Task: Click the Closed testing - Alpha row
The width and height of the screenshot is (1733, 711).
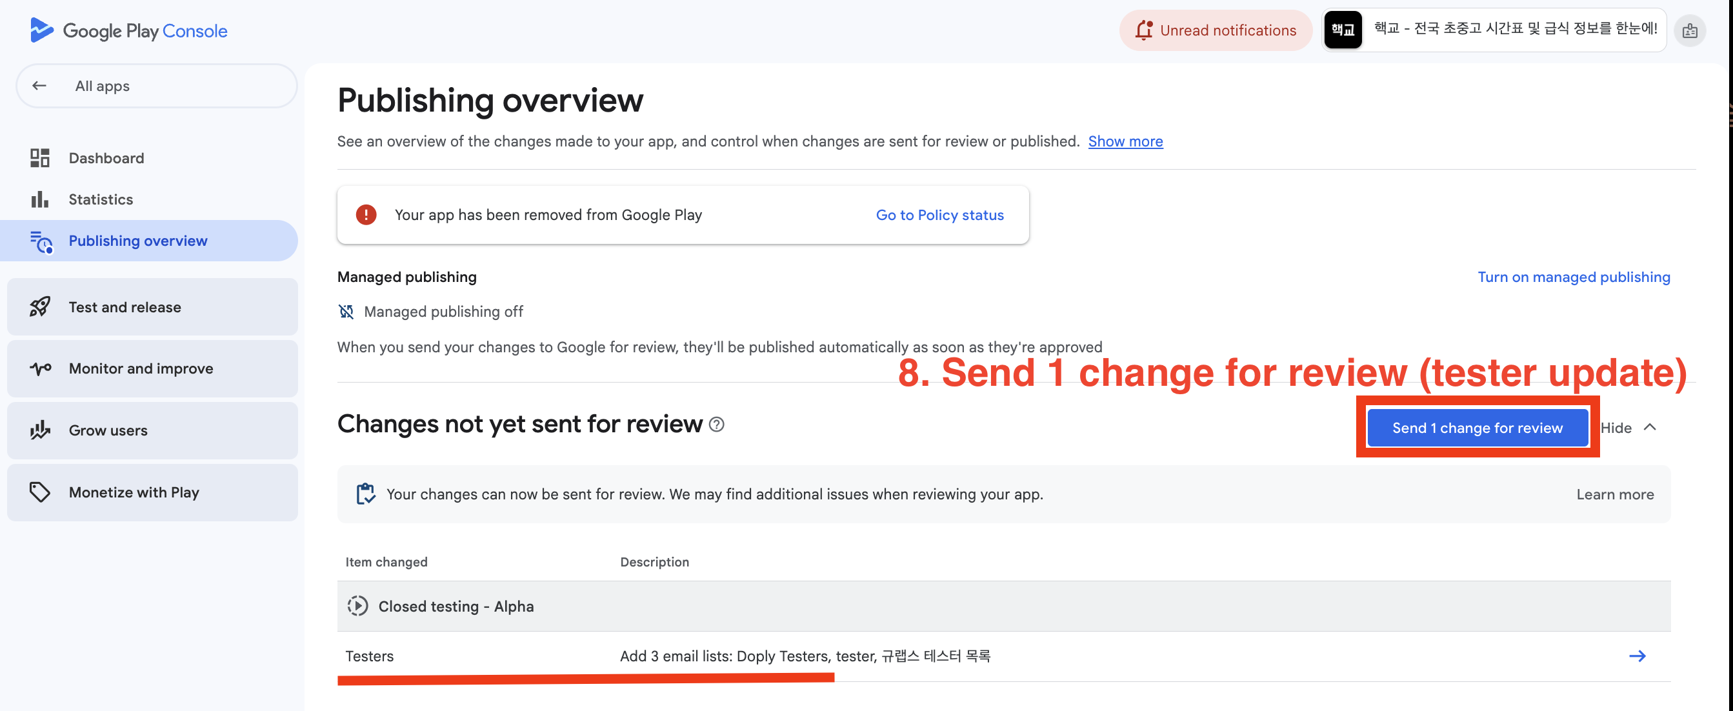Action: pyautogui.click(x=1003, y=606)
